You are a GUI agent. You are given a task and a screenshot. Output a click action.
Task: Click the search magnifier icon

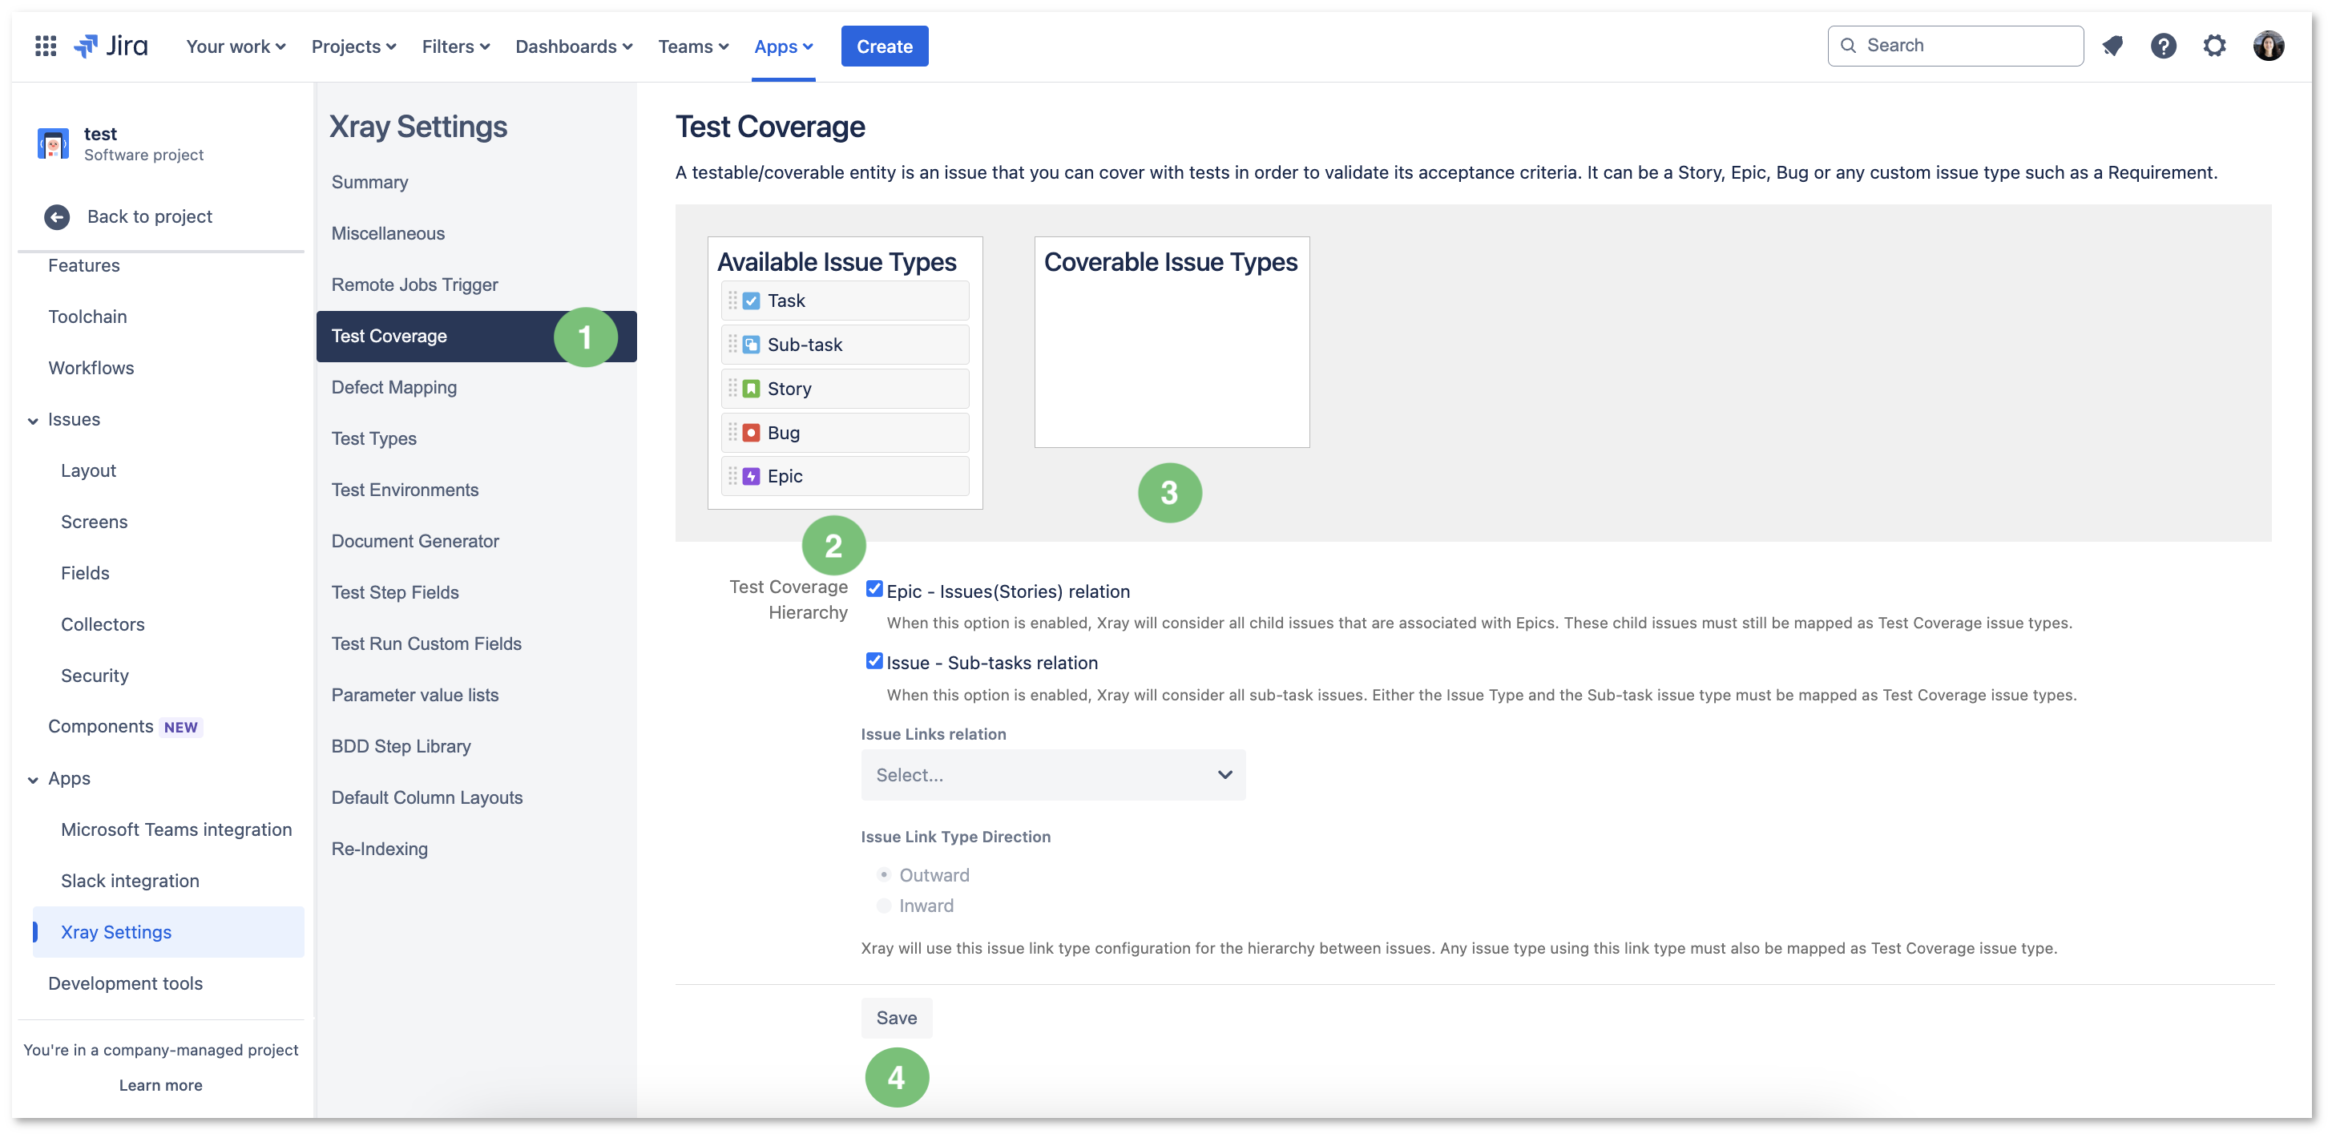click(1849, 45)
